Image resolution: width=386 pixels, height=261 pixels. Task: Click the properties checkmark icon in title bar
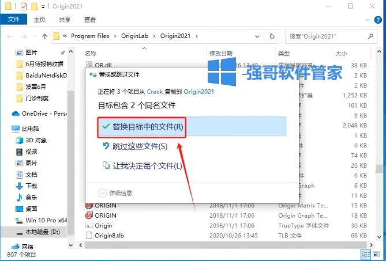(24, 6)
